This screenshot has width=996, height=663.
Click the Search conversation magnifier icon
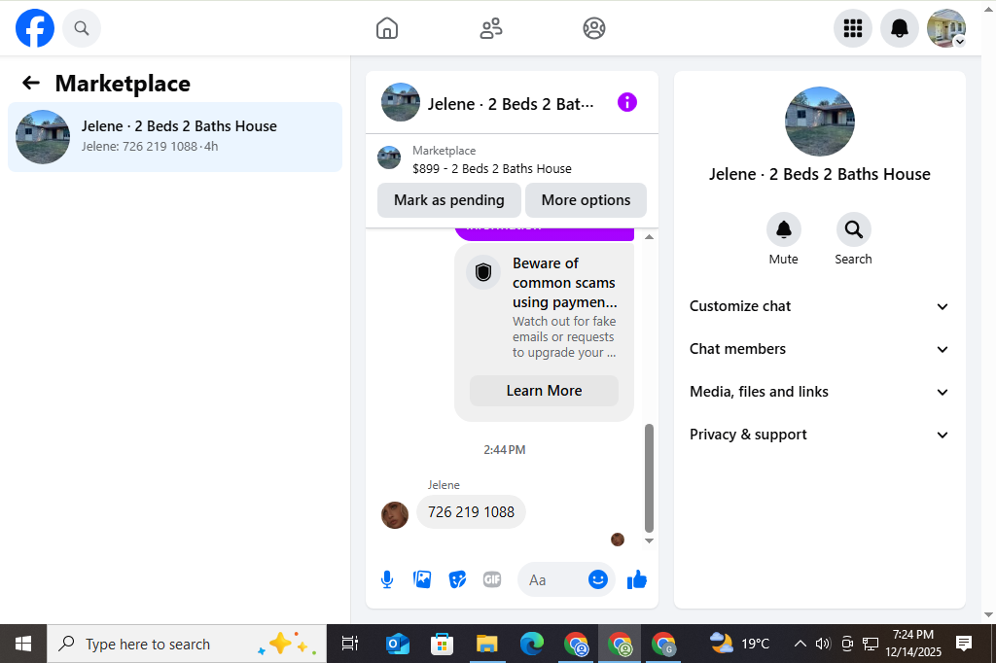(x=853, y=229)
